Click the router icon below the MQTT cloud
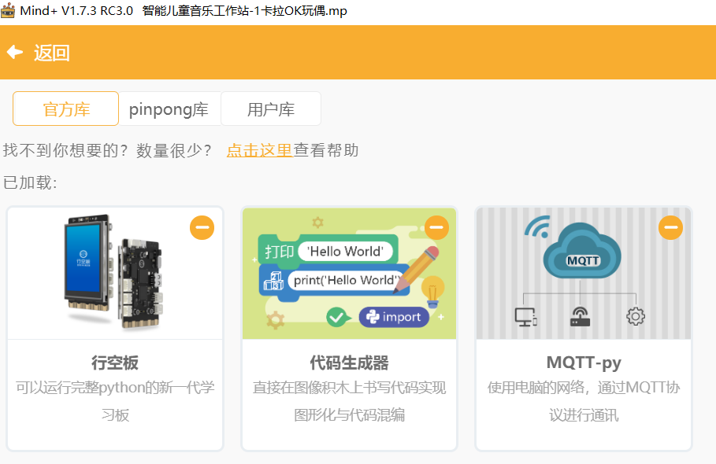This screenshot has width=716, height=464. (581, 316)
